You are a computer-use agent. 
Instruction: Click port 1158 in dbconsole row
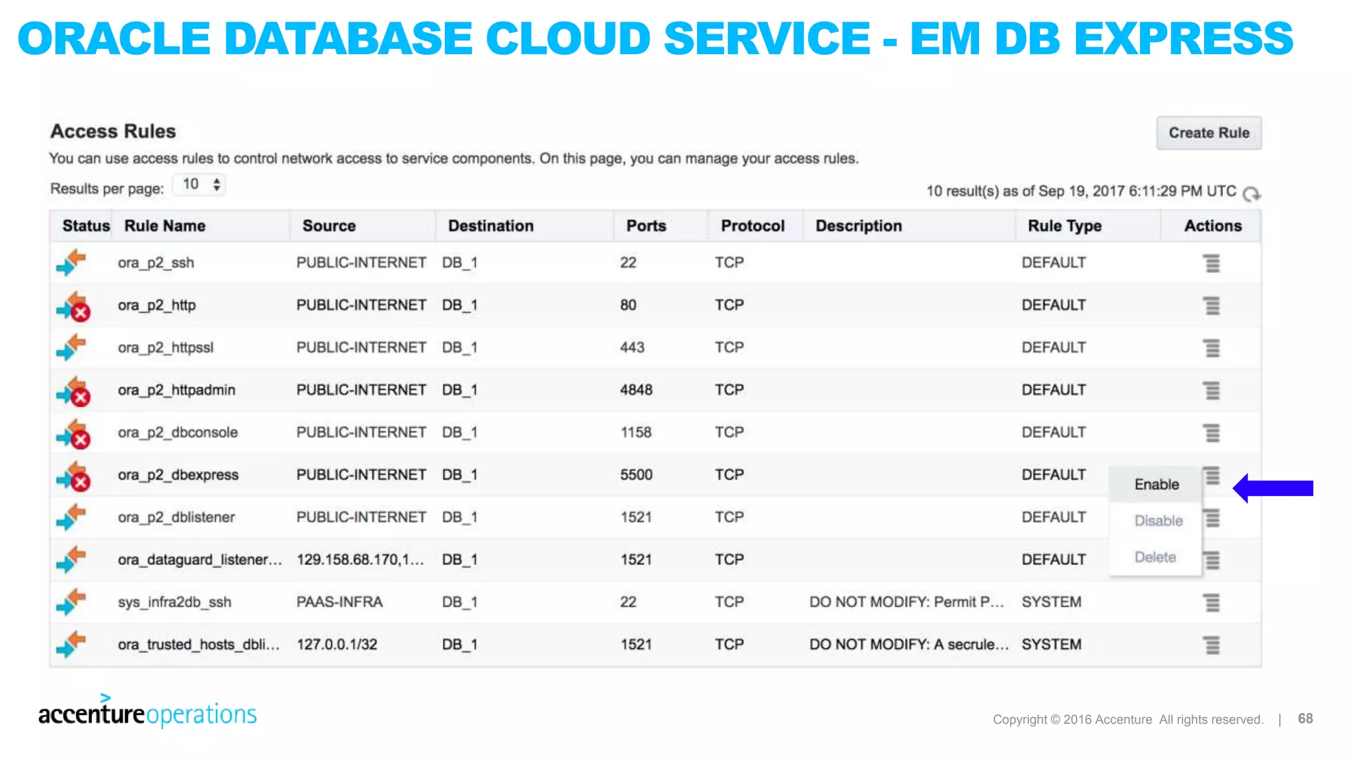pos(636,432)
